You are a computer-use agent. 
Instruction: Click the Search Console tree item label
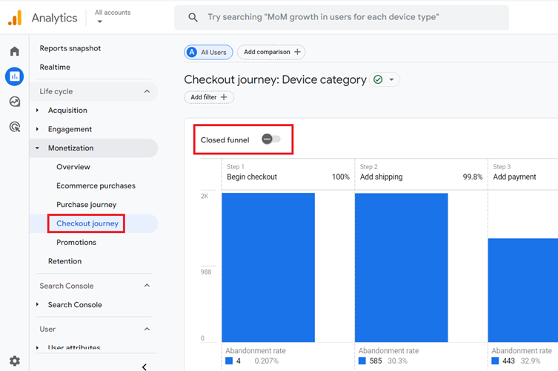75,305
